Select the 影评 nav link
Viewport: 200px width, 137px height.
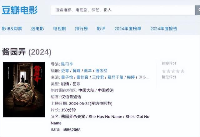click(x=101, y=29)
